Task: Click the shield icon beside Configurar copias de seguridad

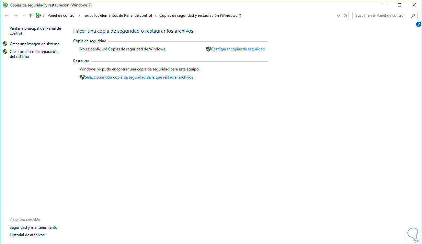Action: (209, 49)
